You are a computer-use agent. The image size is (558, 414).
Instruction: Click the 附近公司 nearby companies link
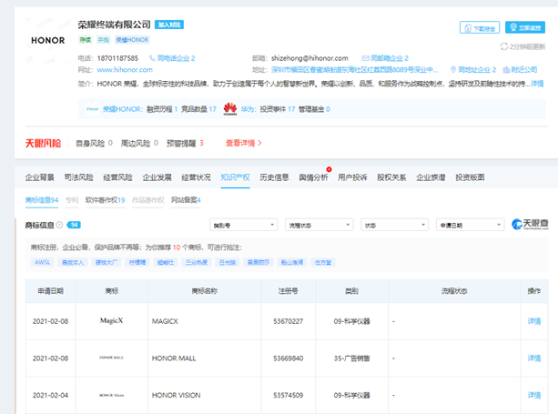[x=520, y=70]
